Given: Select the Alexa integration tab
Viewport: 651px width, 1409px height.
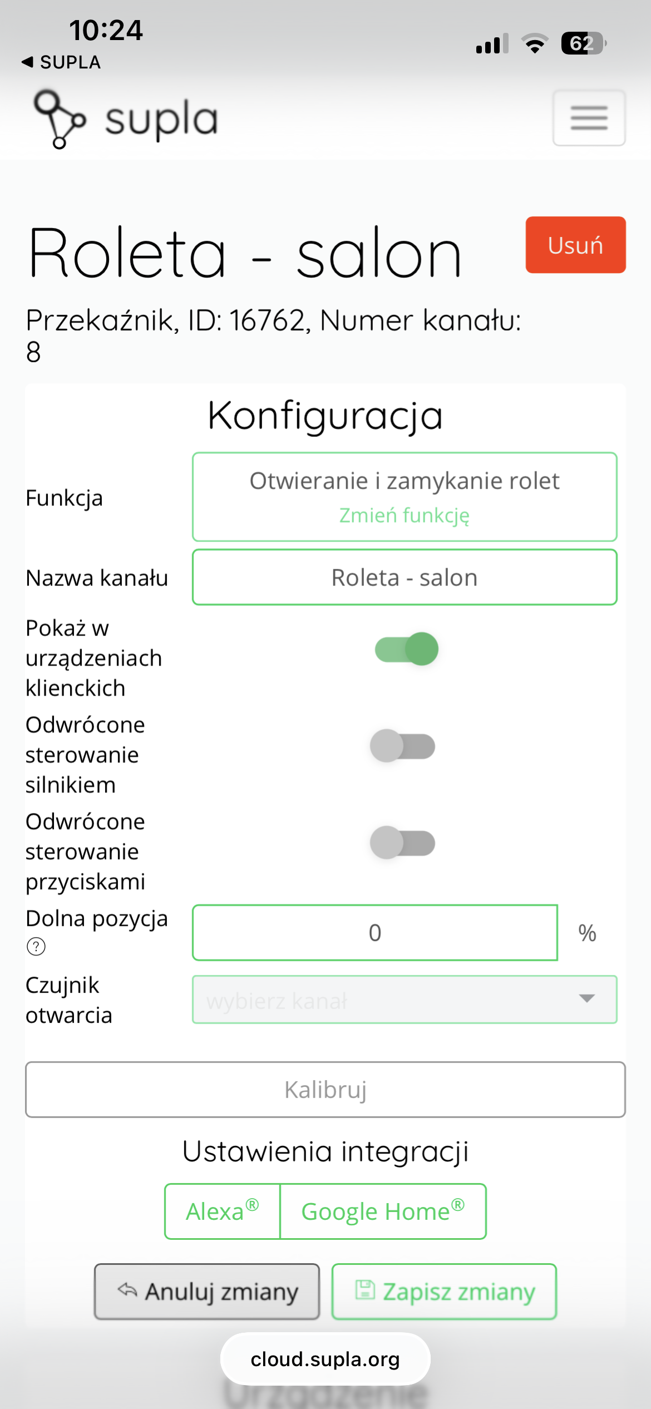Looking at the screenshot, I should 222,1211.
